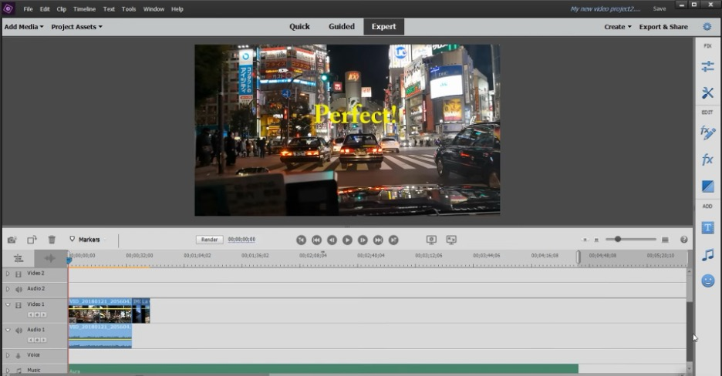
Task: Collapse the Video 1 track
Action: [8, 304]
